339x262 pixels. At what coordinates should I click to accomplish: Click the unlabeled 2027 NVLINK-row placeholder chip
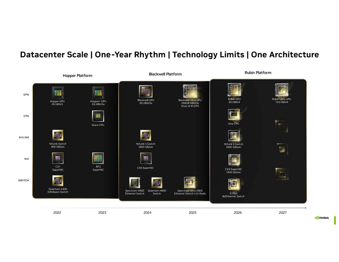282,148
